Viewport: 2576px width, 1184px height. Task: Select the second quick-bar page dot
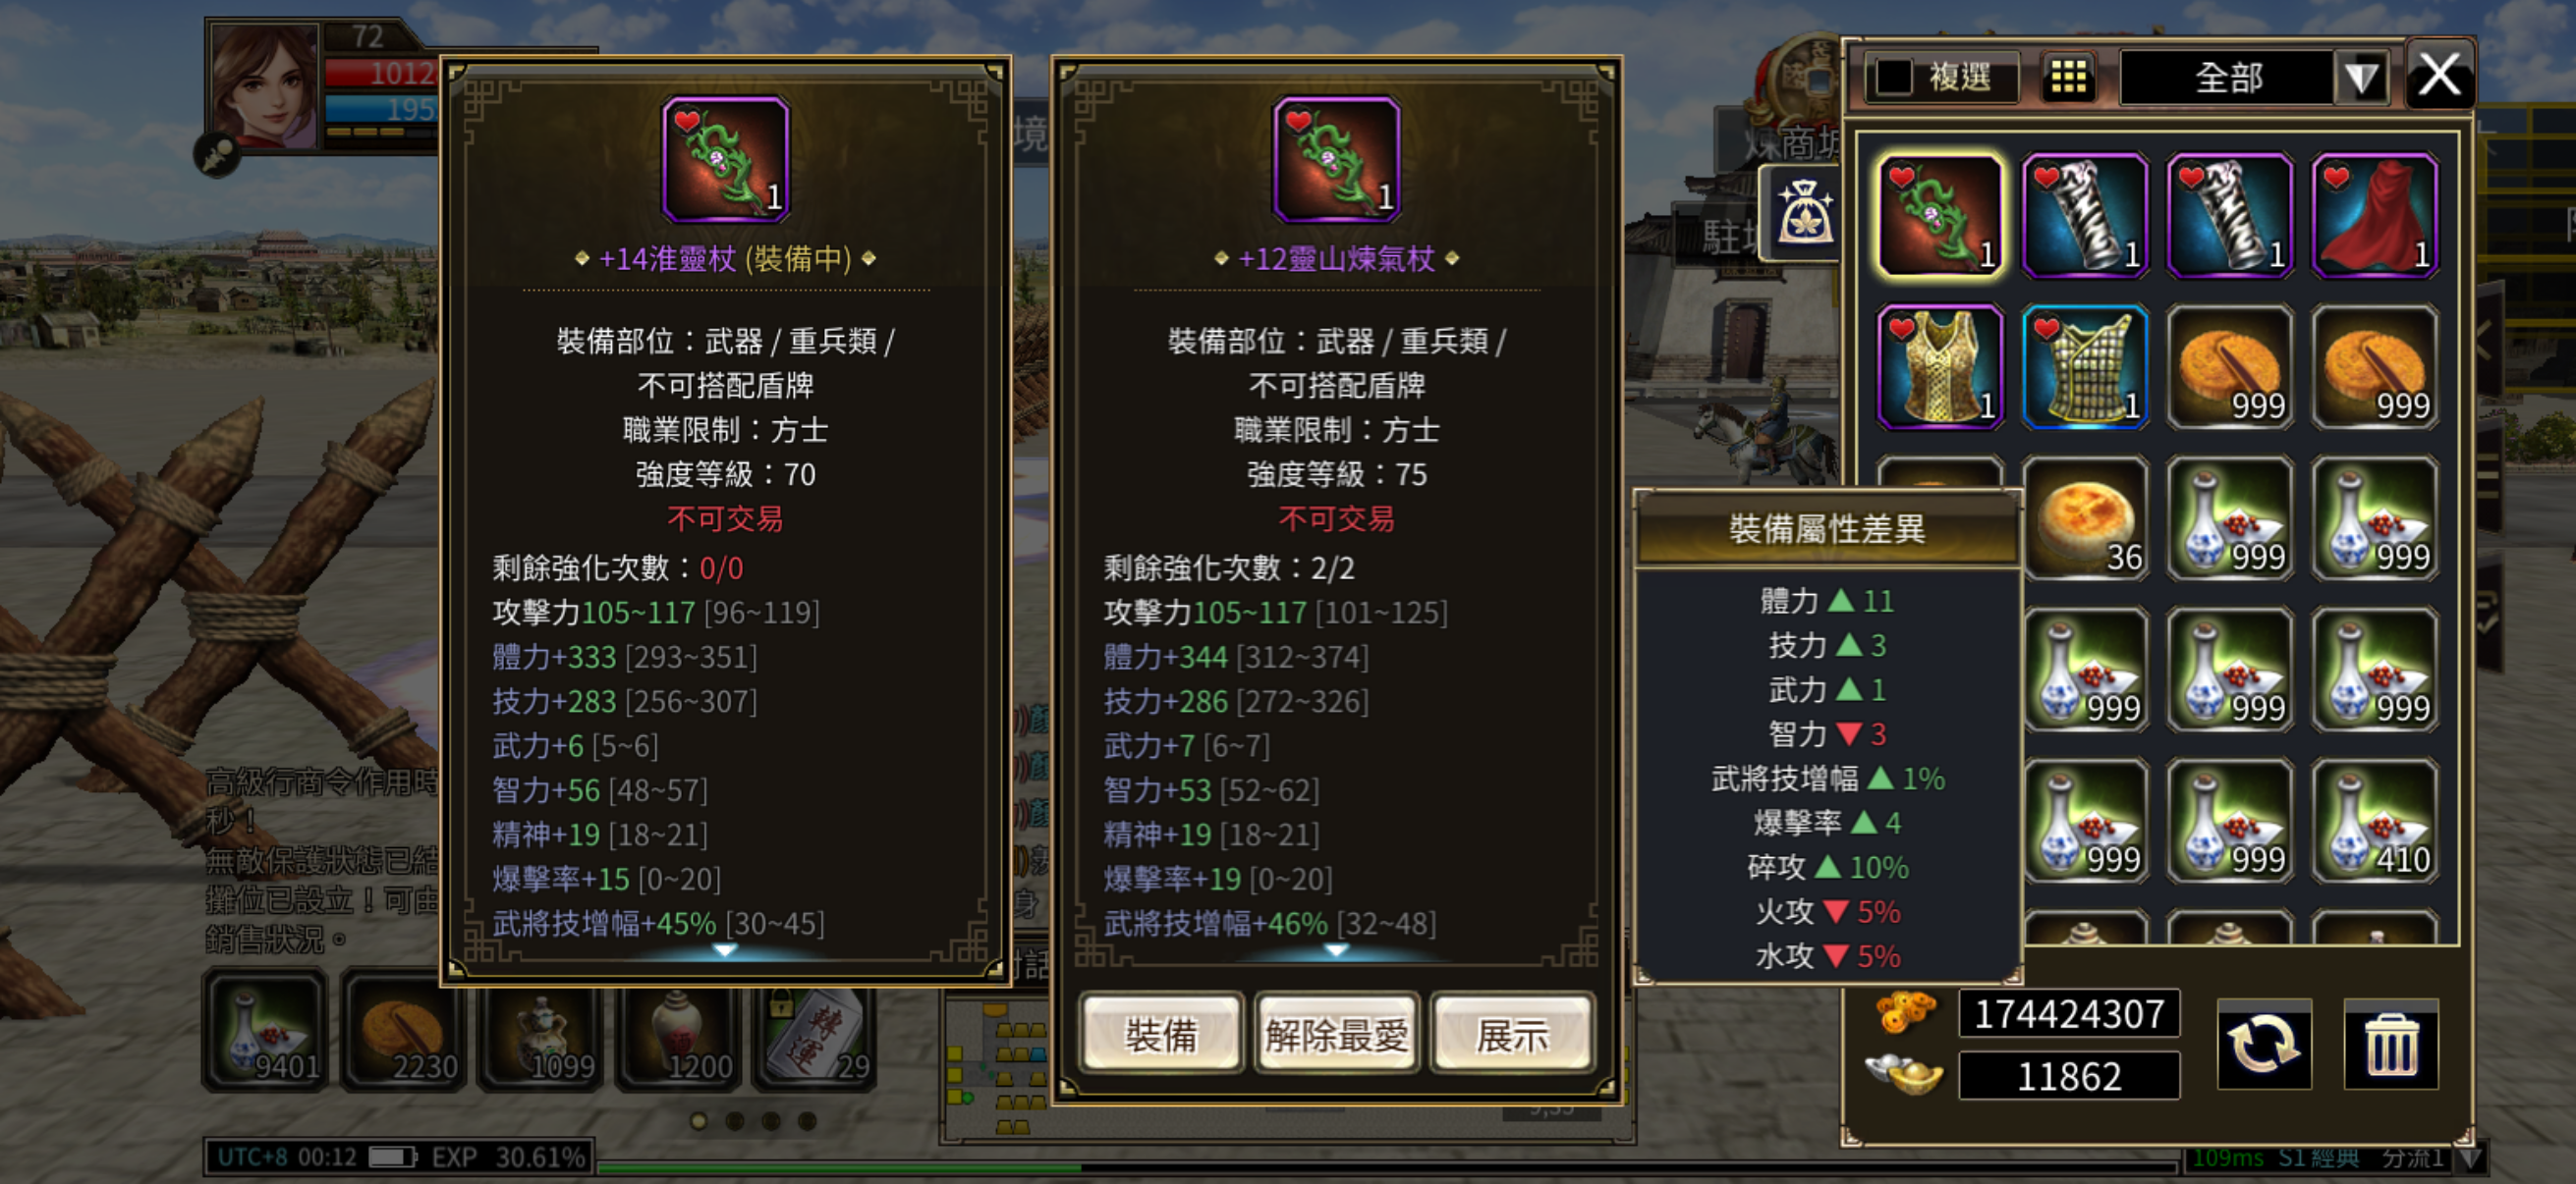click(735, 1121)
